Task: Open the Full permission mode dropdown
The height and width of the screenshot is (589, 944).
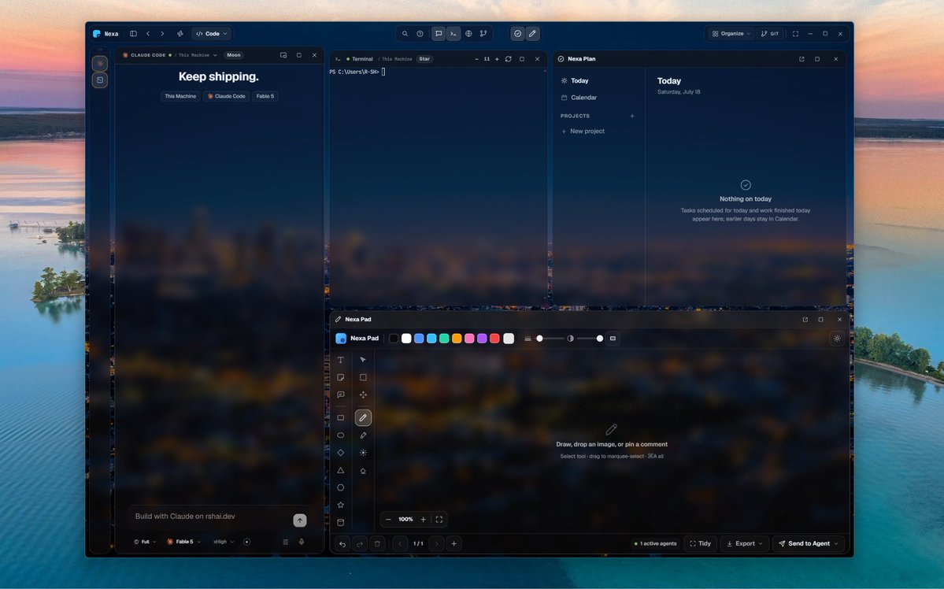Action: pyautogui.click(x=145, y=542)
